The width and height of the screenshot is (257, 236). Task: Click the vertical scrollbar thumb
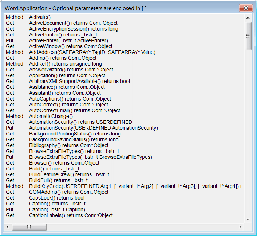(248, 36)
